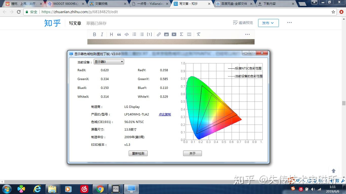346x194 pixels.
Task: Insert a code block icon
Action: 127,34
